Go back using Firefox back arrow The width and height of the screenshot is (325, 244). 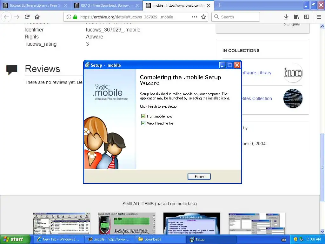(x=6, y=17)
